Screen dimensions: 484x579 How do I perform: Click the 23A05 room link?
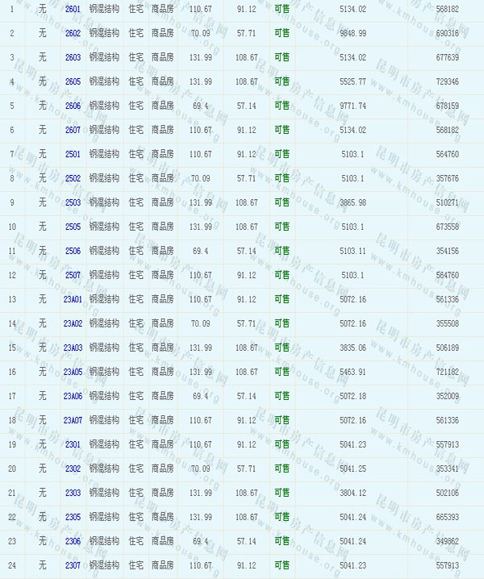pos(73,372)
